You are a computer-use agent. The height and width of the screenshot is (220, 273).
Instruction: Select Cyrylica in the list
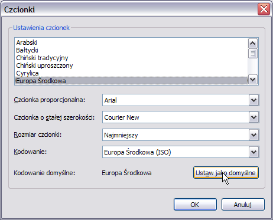[131, 73]
